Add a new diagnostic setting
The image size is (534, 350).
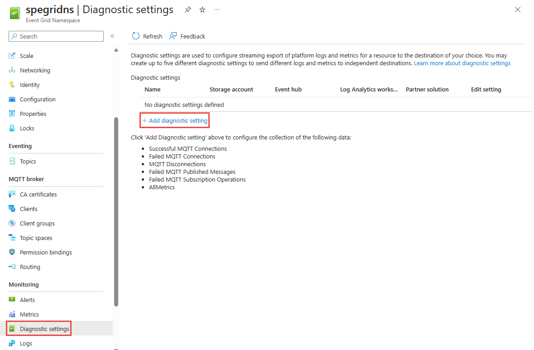coord(175,120)
